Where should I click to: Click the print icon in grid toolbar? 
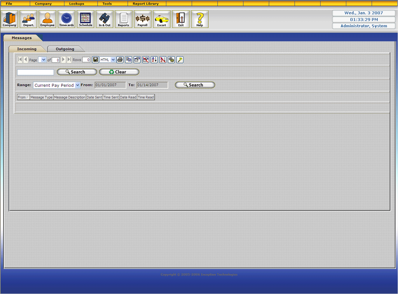(120, 60)
